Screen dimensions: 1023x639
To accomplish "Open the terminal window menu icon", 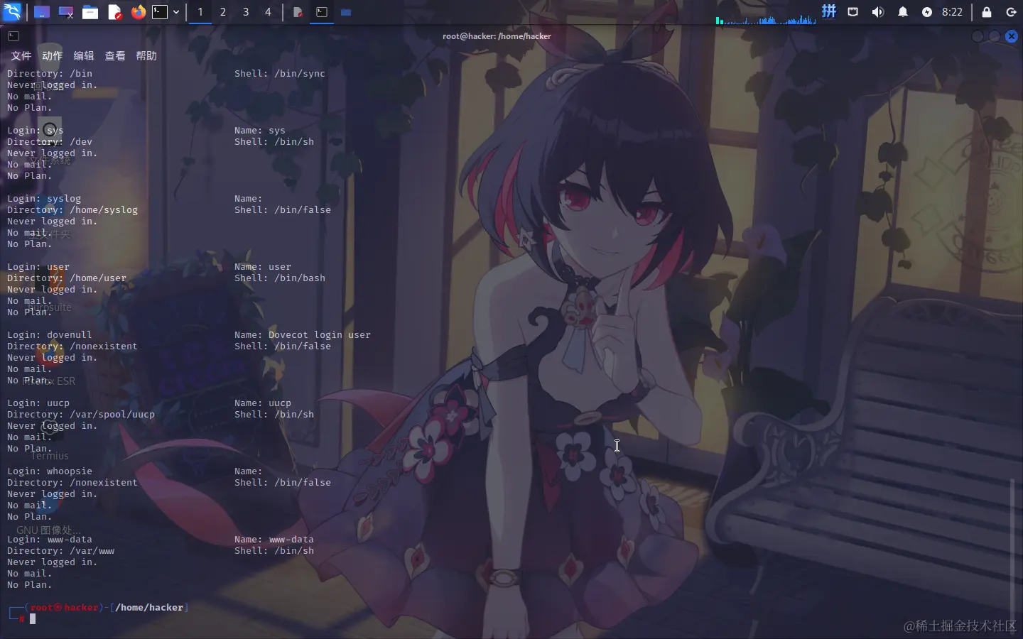I will click(x=13, y=36).
